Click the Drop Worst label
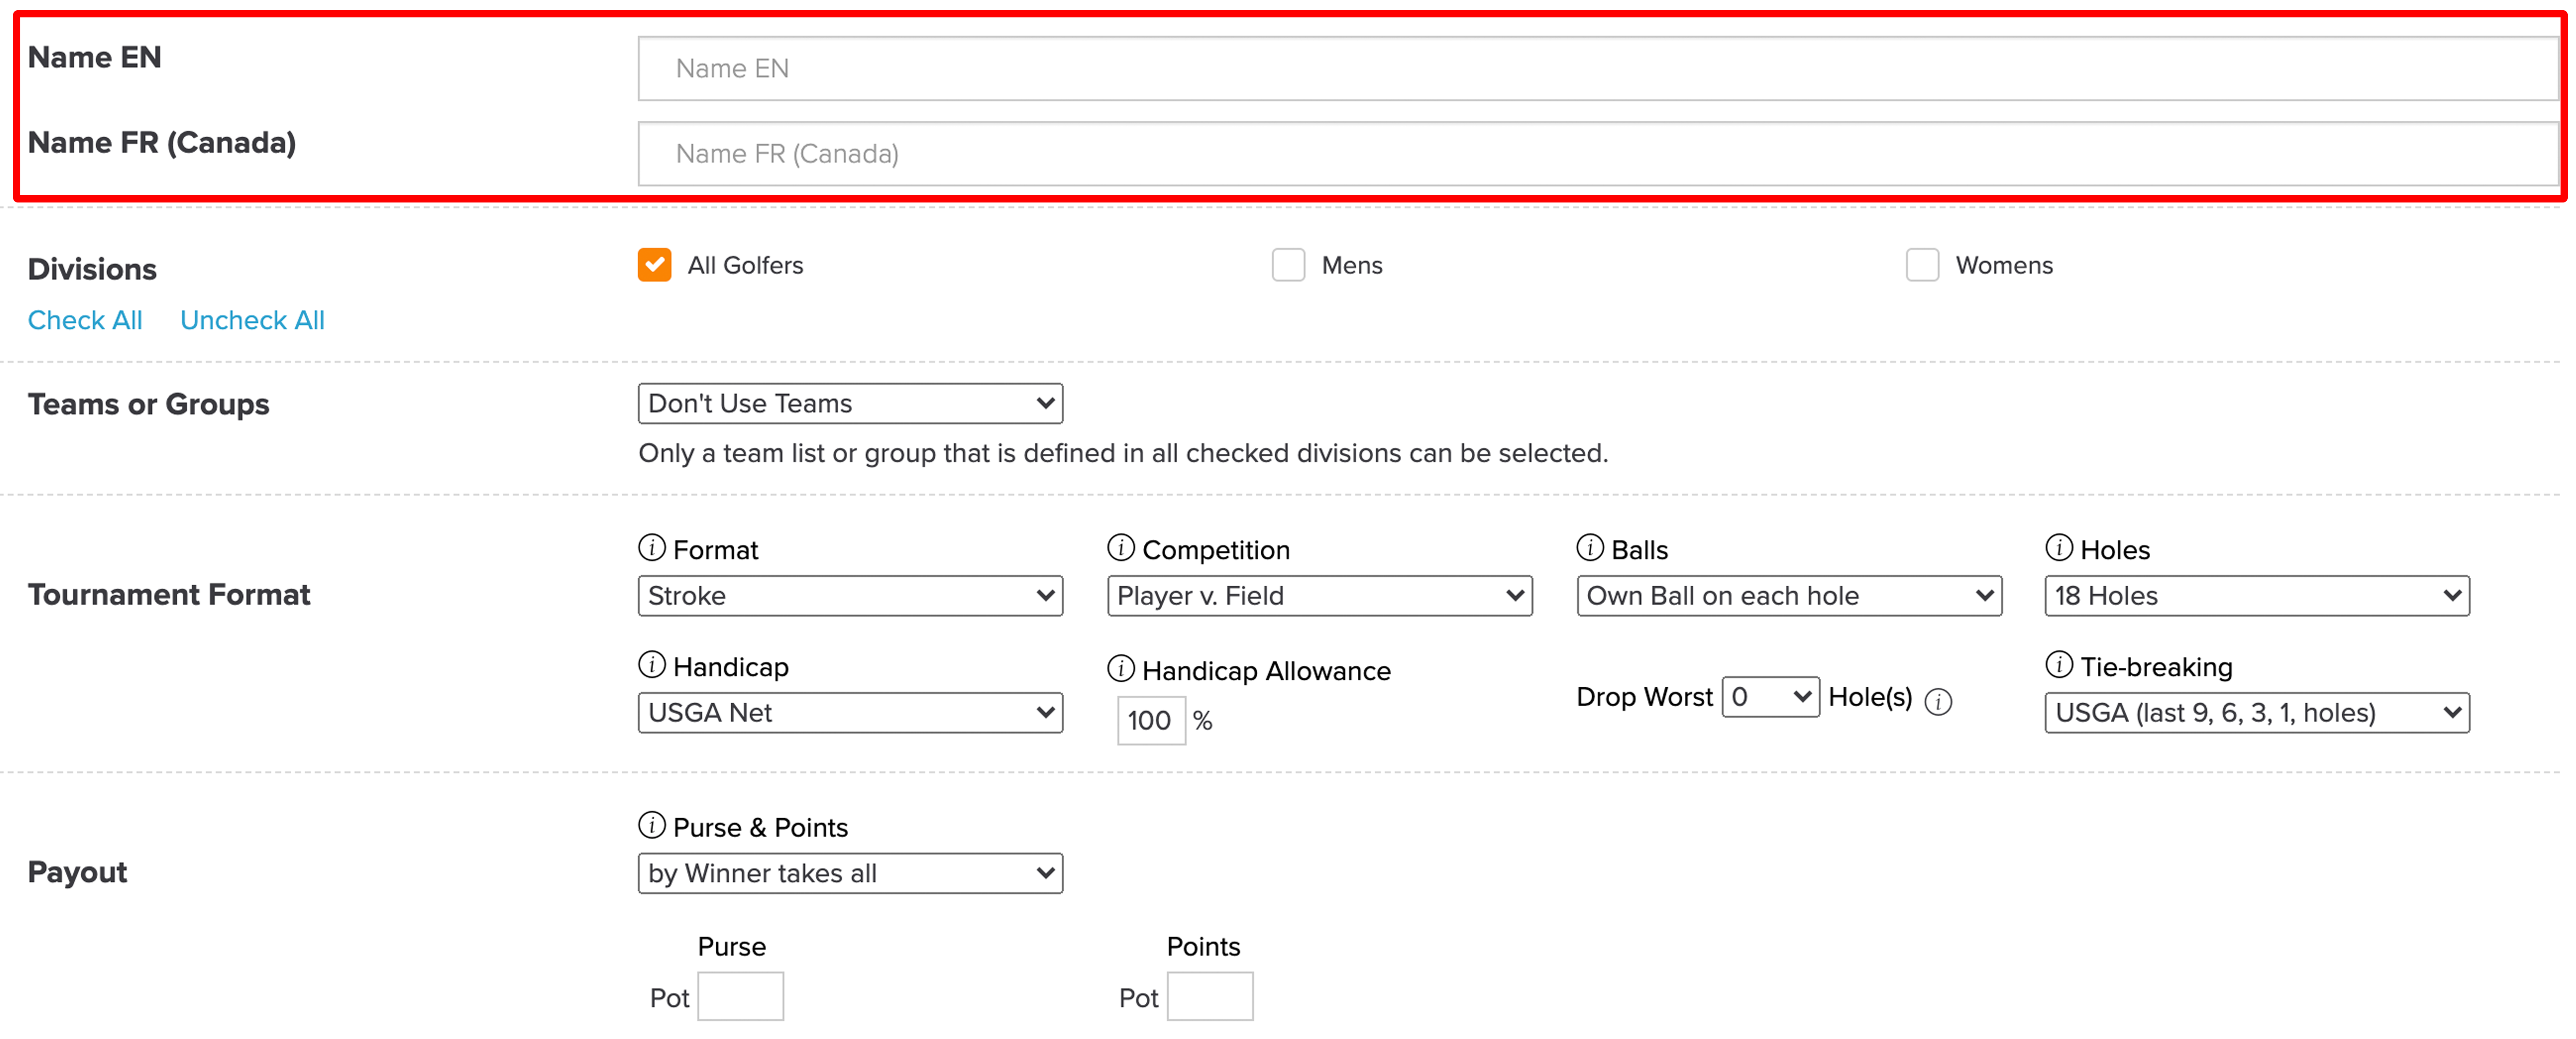This screenshot has width=2576, height=1039. 1644,697
